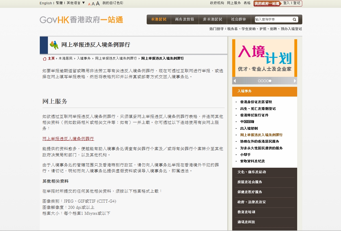Screen dimensions: 341x231
Task: Open 出入境管制 sidebar item
Action: 249,128
